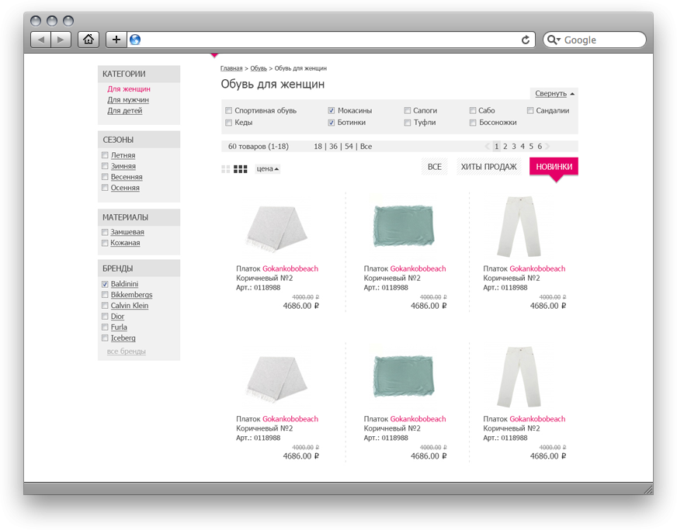The width and height of the screenshot is (677, 530).
Task: Tick the Спортивная обувь checkbox
Action: click(x=229, y=110)
